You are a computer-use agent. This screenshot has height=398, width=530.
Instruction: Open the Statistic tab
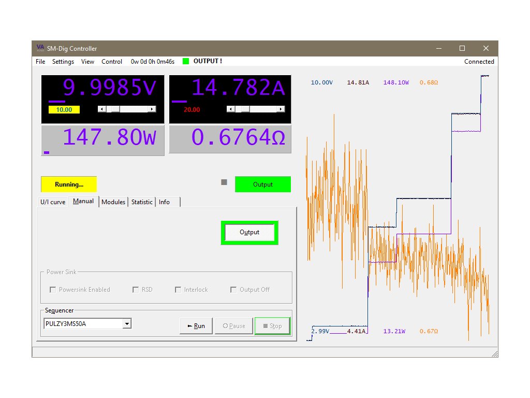(x=142, y=202)
